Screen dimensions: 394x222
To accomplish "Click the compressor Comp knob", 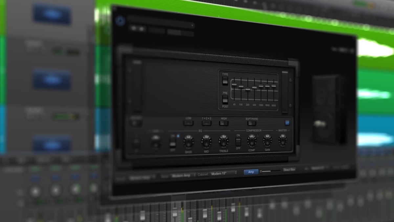I will [x=252, y=141].
